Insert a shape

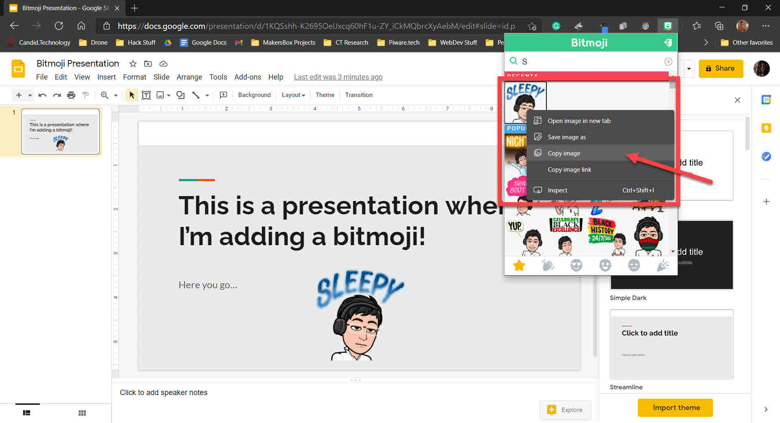181,95
